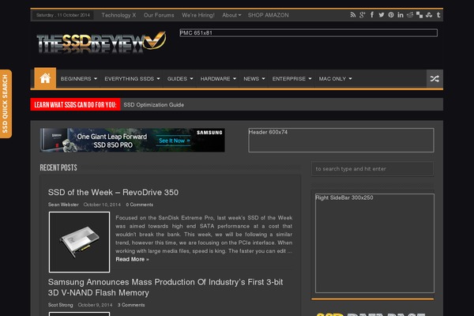Click the Recent Posts heading
This screenshot has height=316, width=474.
point(58,167)
